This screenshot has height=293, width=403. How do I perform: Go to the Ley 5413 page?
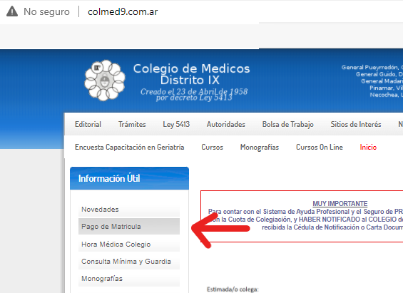pos(176,124)
